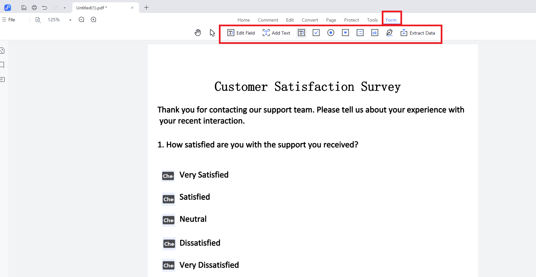Click the Very Satisfied check box field
This screenshot has height=277, width=536.
pos(168,176)
